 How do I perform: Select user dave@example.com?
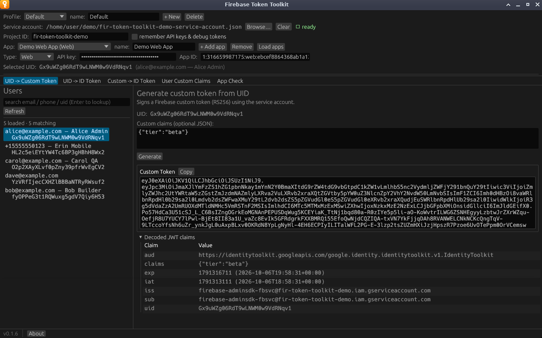(55, 179)
